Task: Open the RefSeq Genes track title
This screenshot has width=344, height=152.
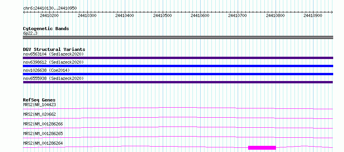Action: (x=39, y=100)
